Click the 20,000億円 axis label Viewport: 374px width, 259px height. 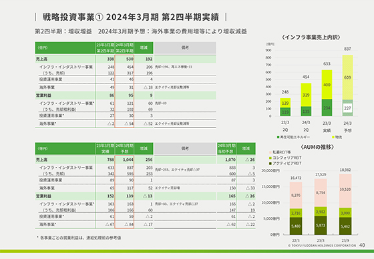[270, 171]
